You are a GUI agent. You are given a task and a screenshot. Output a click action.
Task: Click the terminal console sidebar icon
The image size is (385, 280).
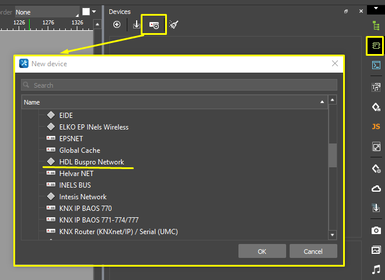(x=376, y=65)
